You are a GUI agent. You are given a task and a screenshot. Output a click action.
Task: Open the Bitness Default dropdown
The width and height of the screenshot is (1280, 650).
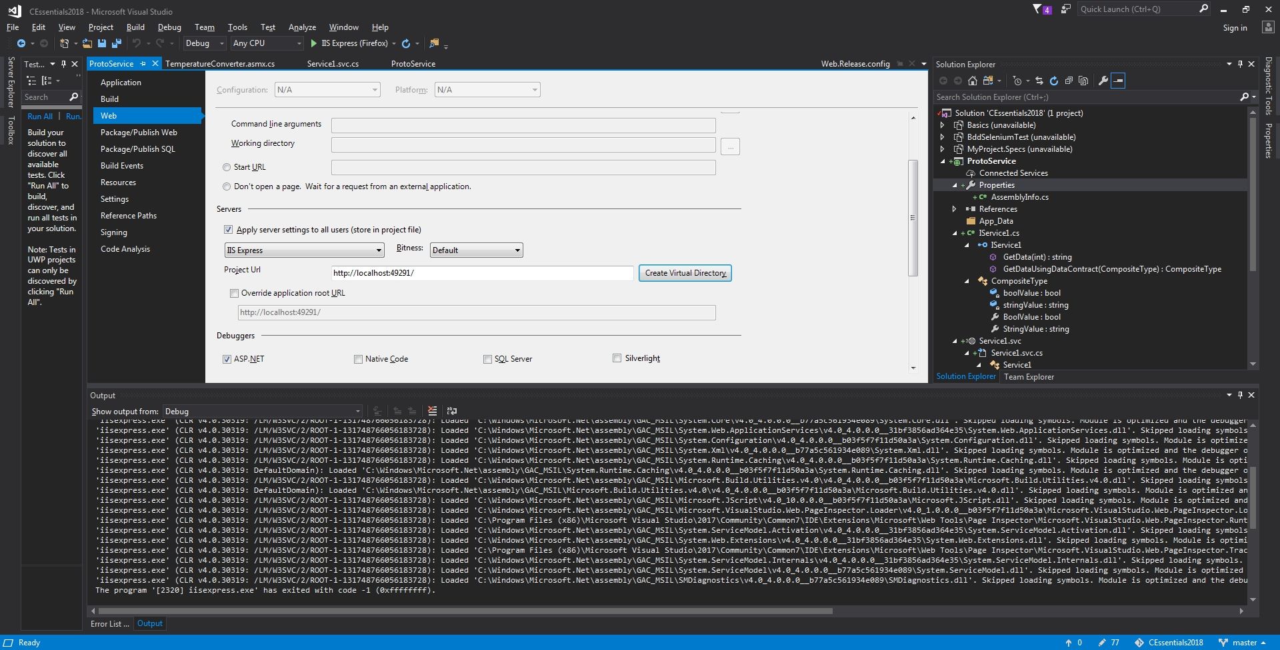476,250
